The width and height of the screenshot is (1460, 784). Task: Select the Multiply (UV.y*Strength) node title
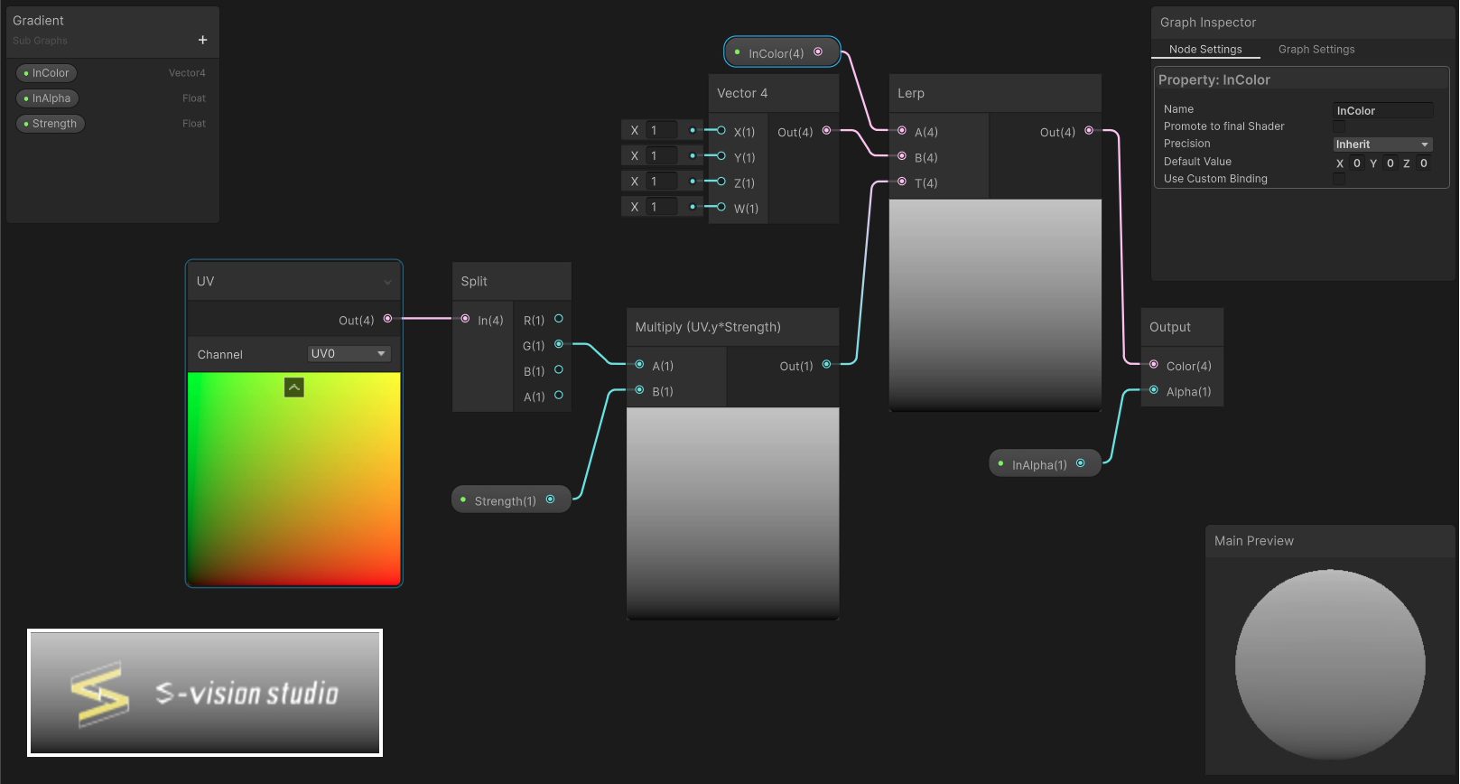[708, 327]
